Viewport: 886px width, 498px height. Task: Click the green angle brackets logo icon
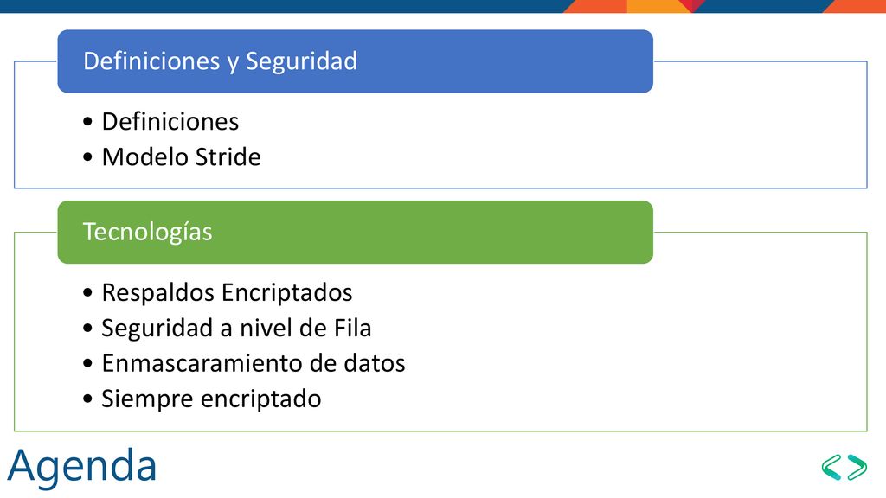pyautogui.click(x=844, y=467)
